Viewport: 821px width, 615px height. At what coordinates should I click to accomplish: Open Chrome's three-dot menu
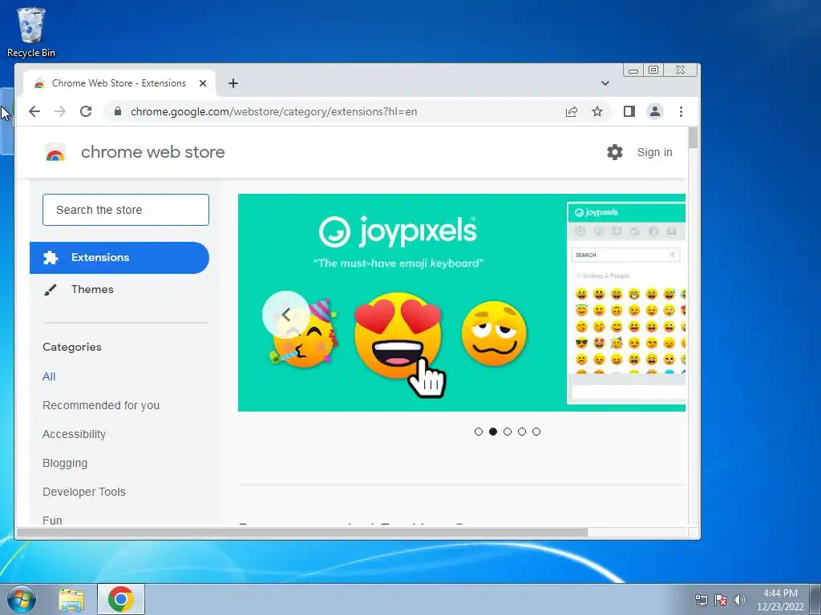coord(681,111)
